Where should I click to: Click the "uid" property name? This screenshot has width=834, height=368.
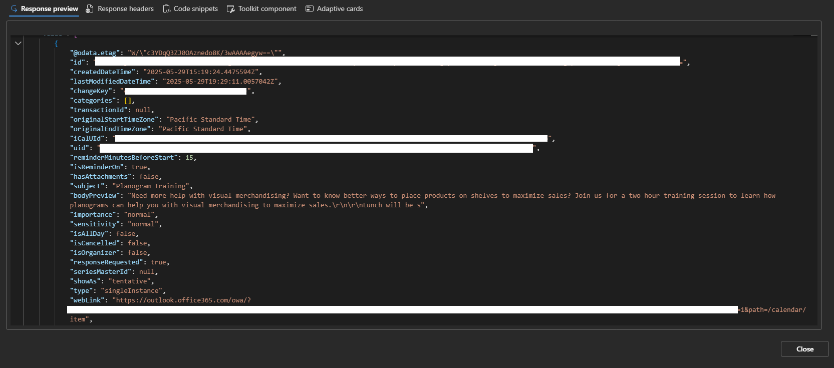tap(79, 148)
